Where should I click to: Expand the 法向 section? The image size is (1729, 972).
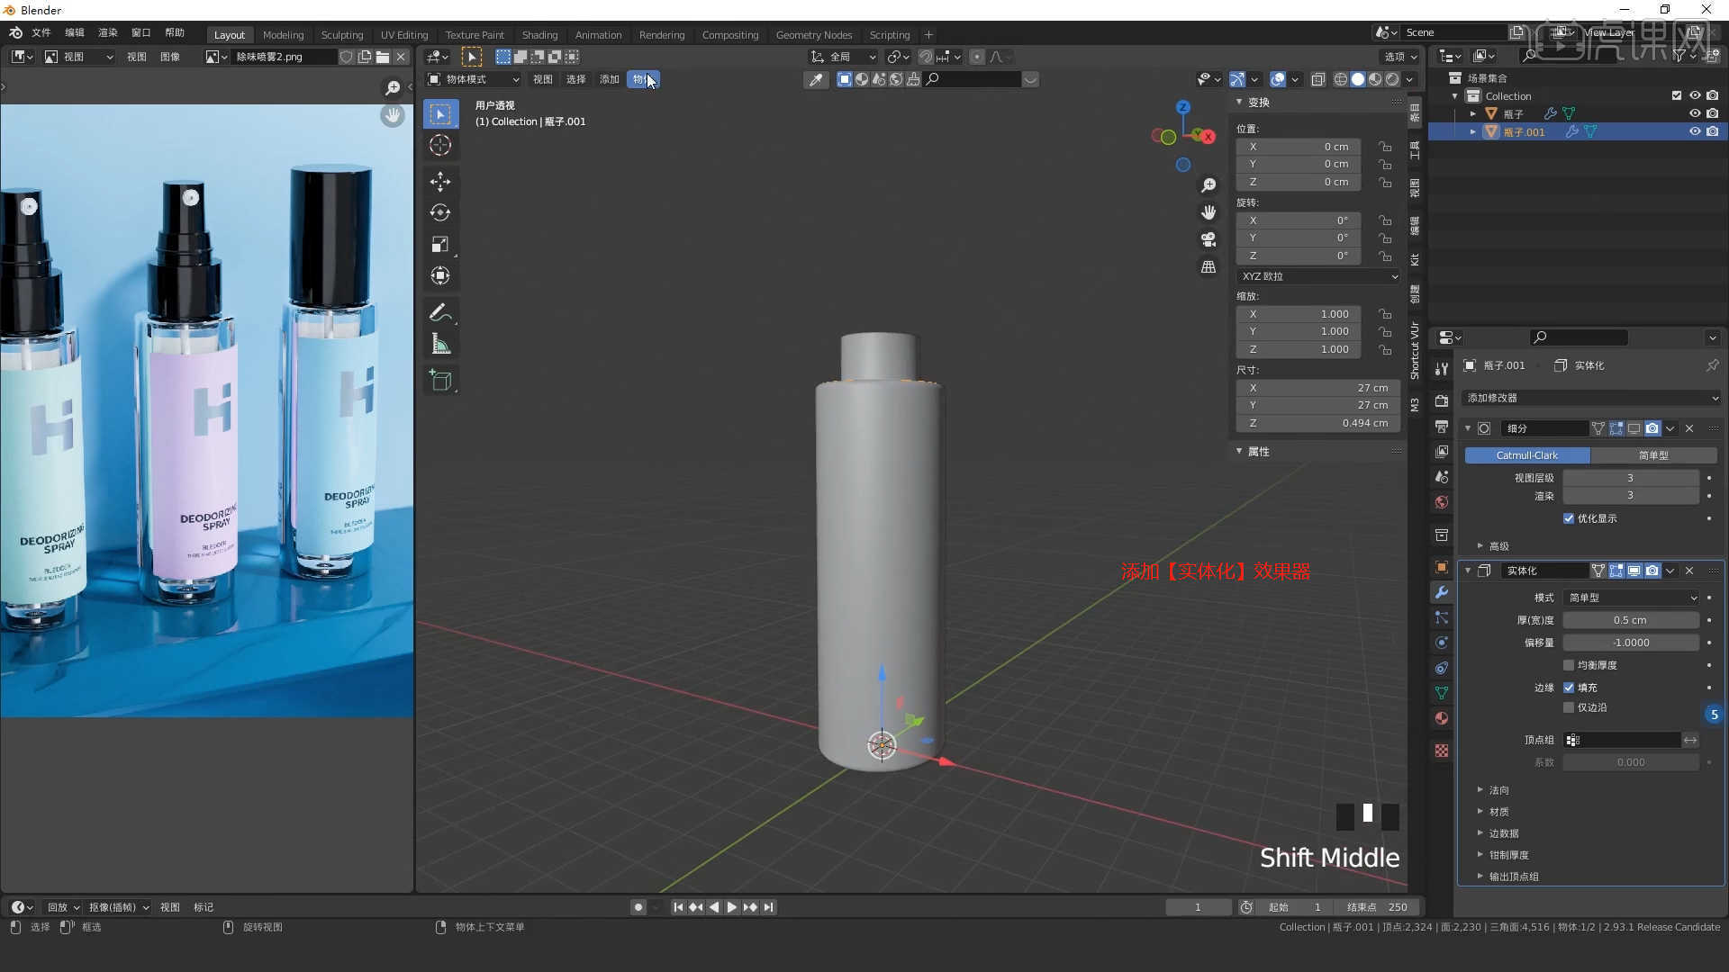click(x=1498, y=790)
